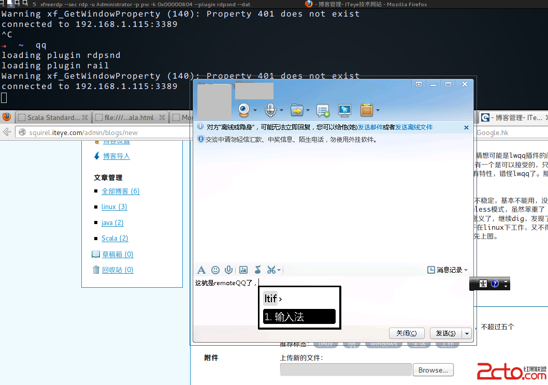Click the 关闭(C) button

tap(407, 333)
